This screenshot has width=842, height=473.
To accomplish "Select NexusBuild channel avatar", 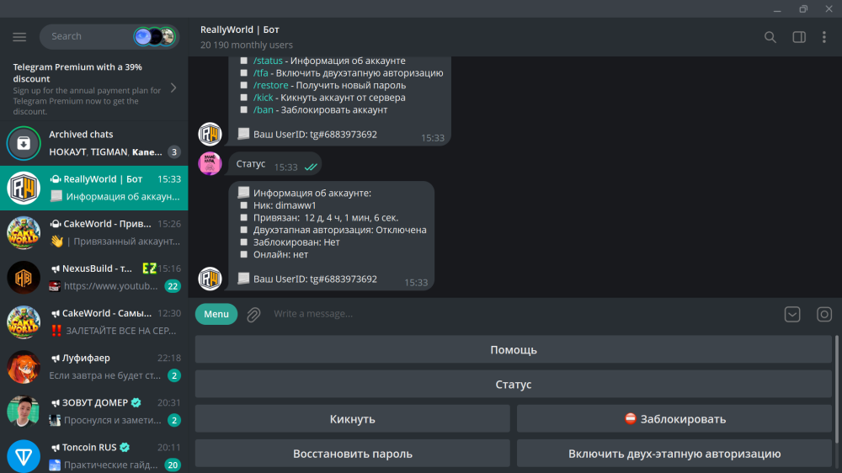I will coord(24,278).
